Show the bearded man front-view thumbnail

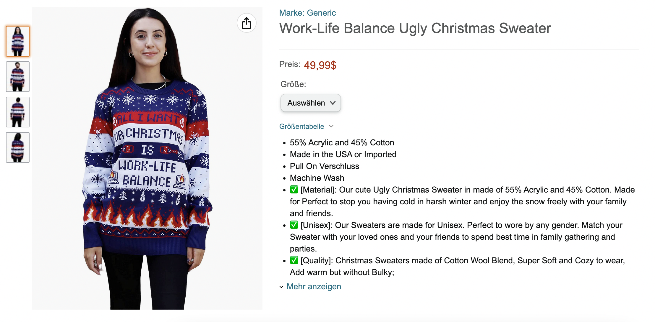pos(18,77)
